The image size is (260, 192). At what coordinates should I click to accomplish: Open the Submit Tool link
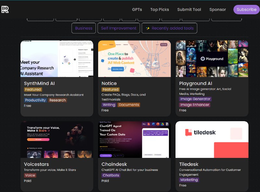click(x=189, y=9)
